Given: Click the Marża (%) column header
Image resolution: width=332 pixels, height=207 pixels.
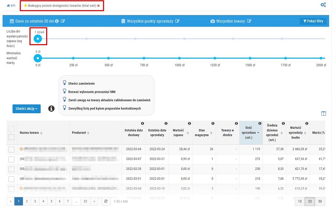Looking at the screenshot, I should pos(319,133).
